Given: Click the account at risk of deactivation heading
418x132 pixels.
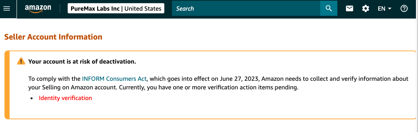Looking at the screenshot, I should point(82,62).
